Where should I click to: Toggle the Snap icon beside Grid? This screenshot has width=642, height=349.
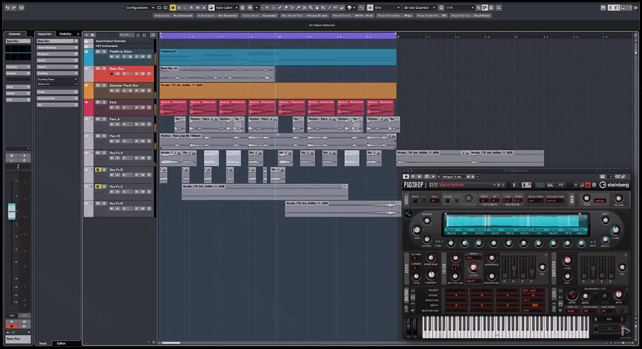point(370,7)
